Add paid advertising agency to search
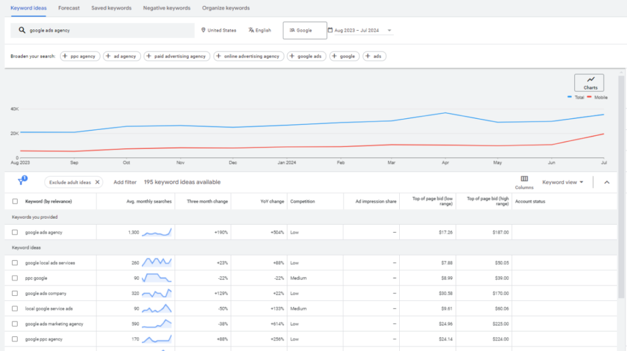The height and width of the screenshot is (351, 627). tap(177, 56)
